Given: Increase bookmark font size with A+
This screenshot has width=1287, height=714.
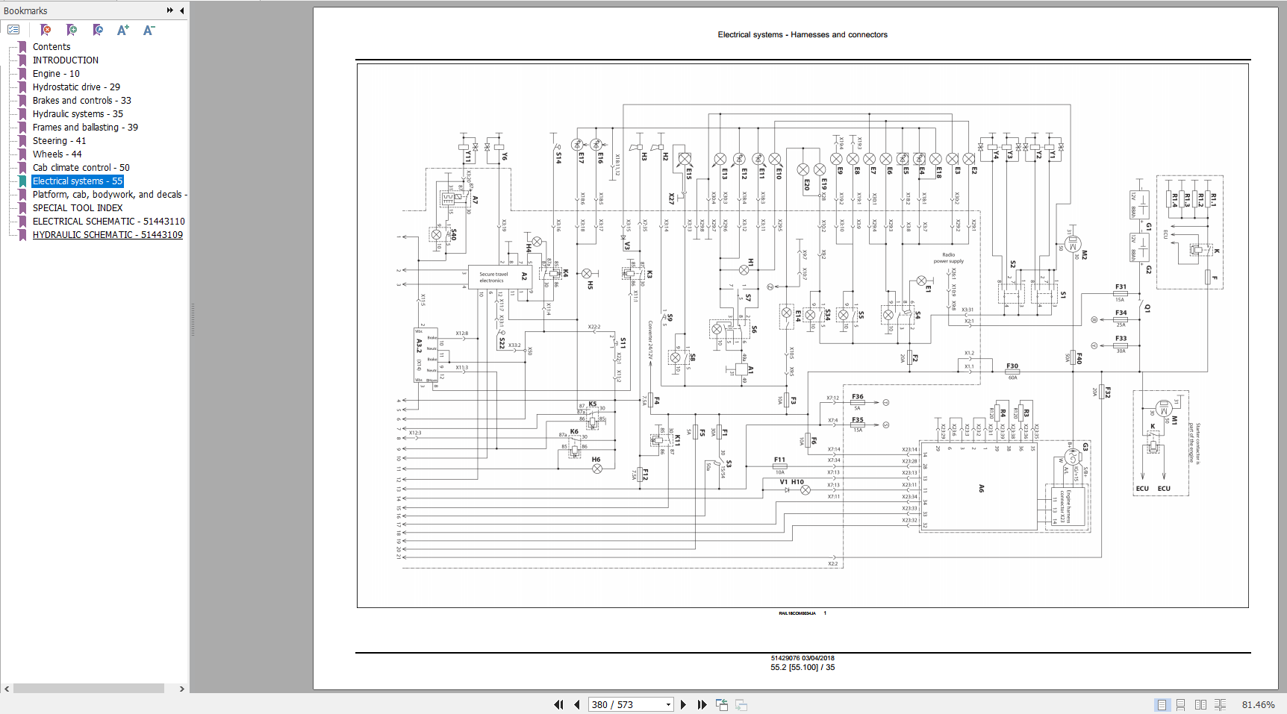Looking at the screenshot, I should 123,30.
